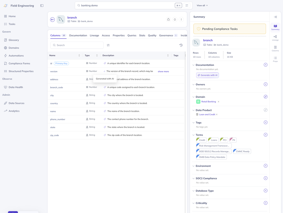Open Columns in right side rail
Screen dimensions: 283x213
point(275,49)
